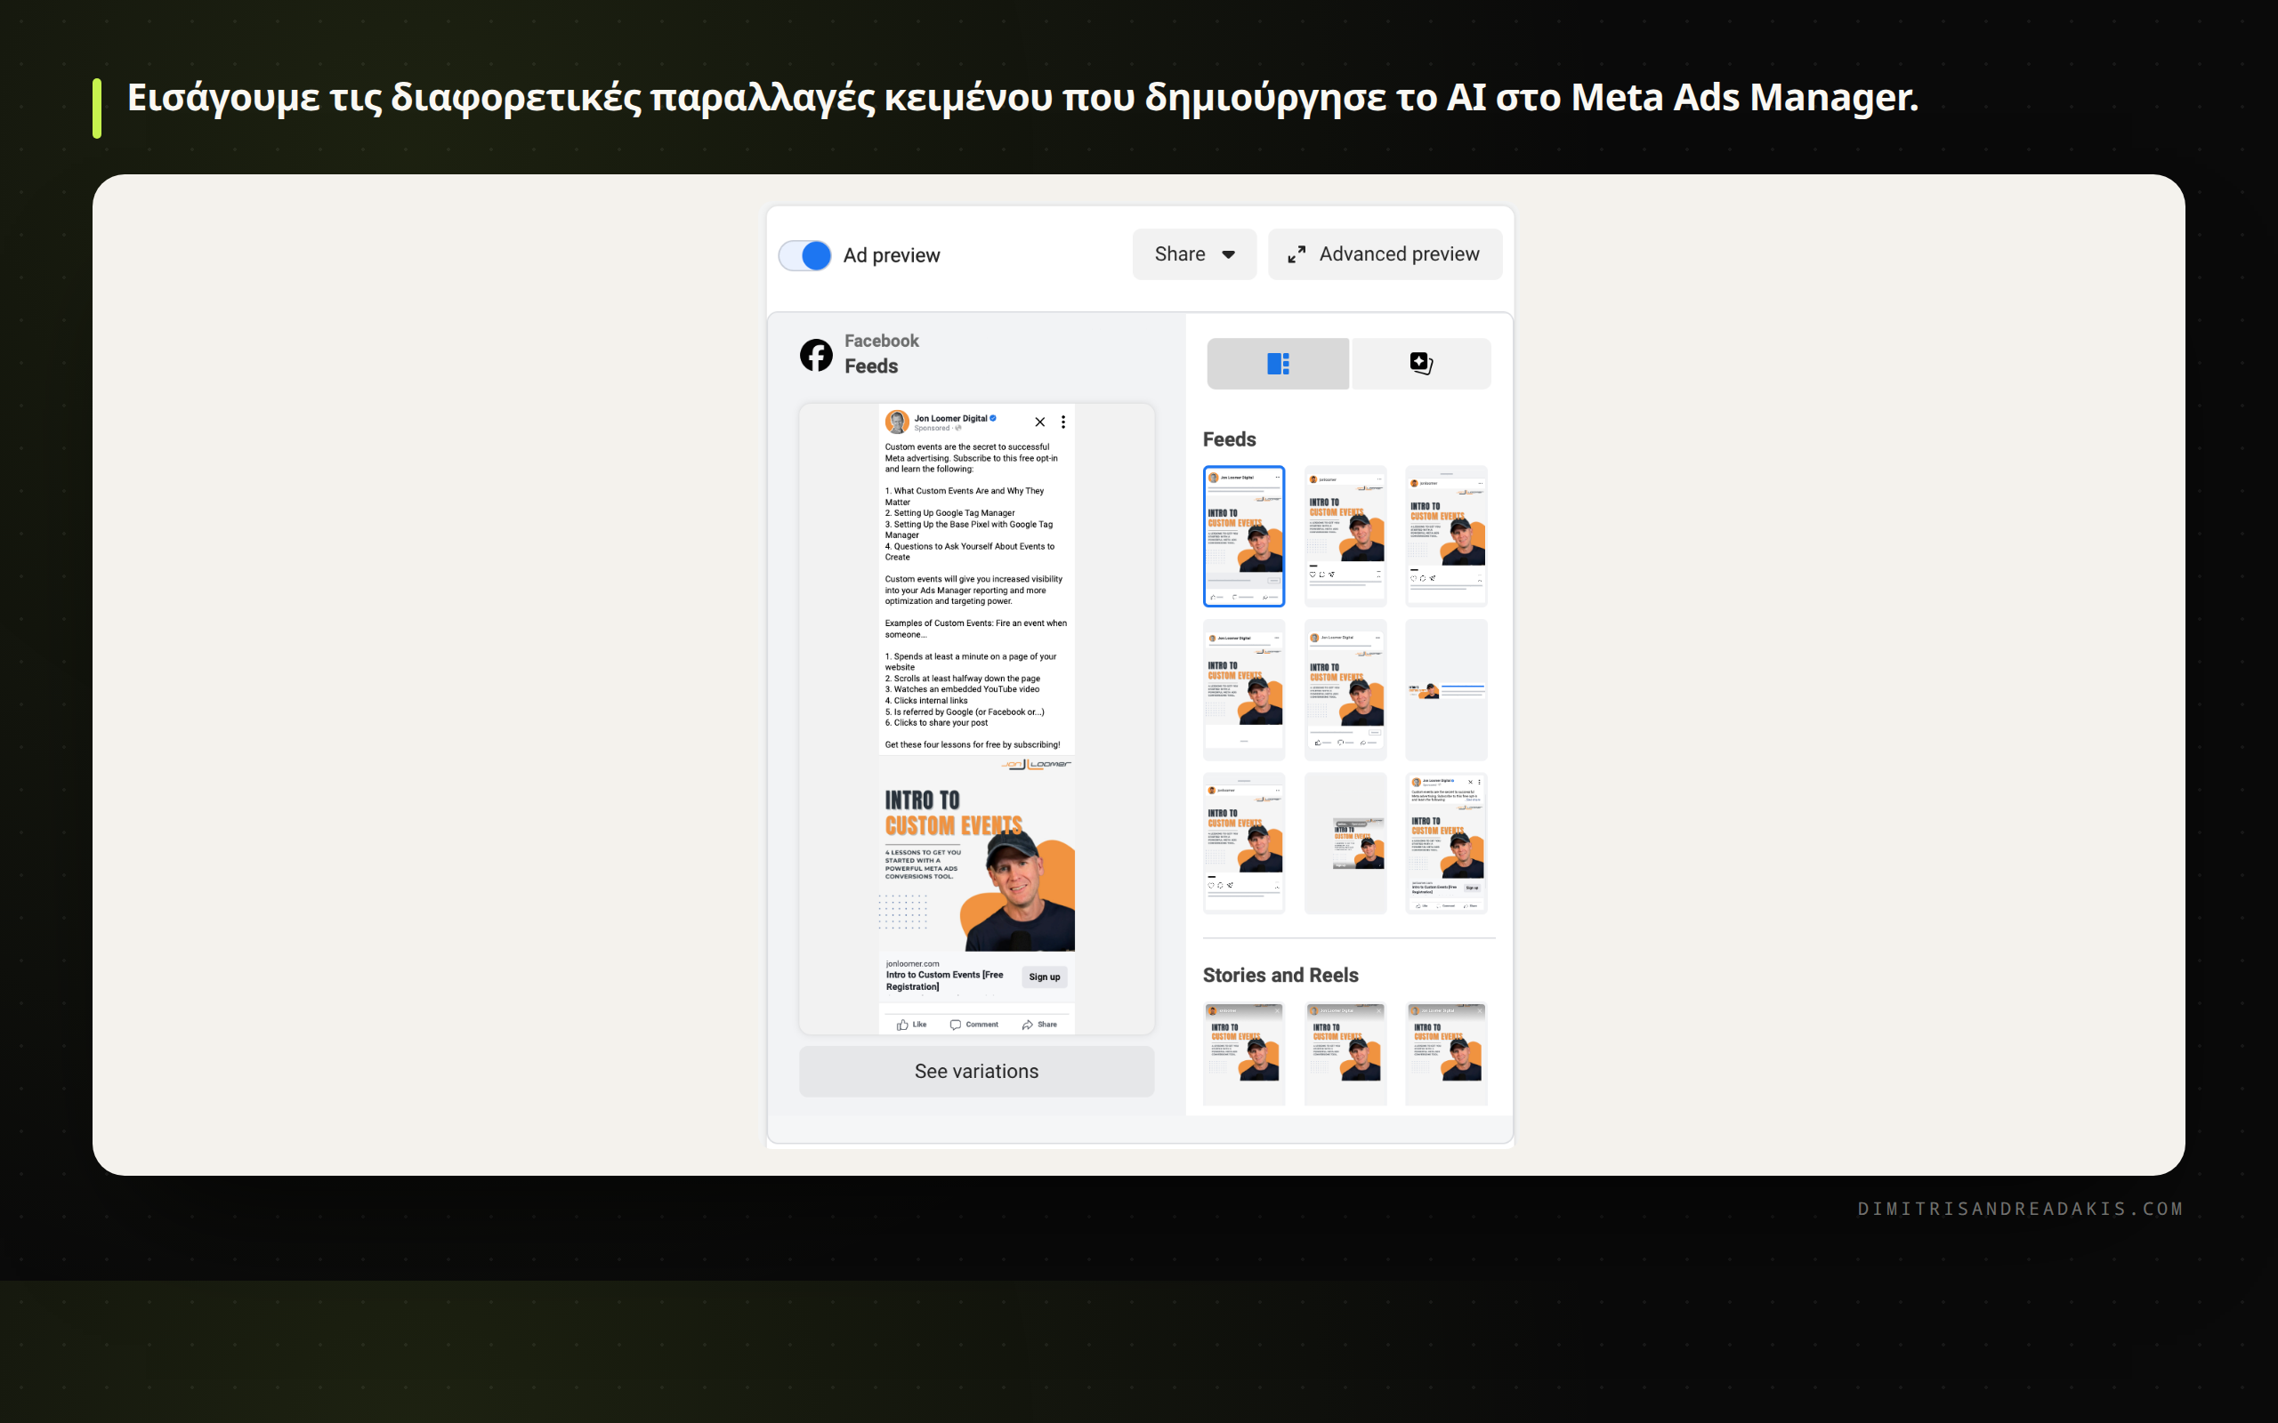Viewport: 2278px width, 1423px height.
Task: Click the jonloomer.com link in ad
Action: click(912, 964)
